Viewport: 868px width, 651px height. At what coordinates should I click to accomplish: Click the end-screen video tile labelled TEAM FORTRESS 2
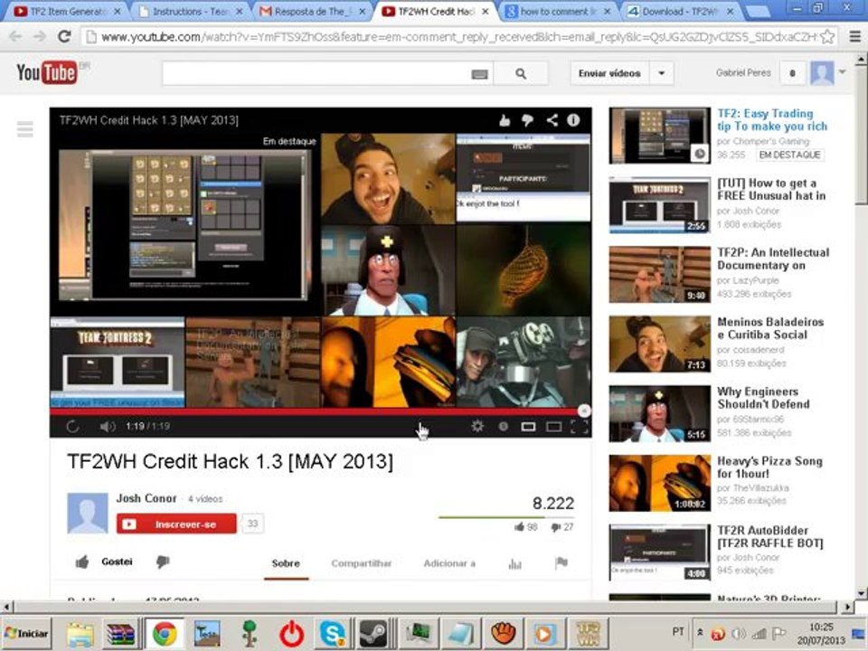[x=118, y=362]
